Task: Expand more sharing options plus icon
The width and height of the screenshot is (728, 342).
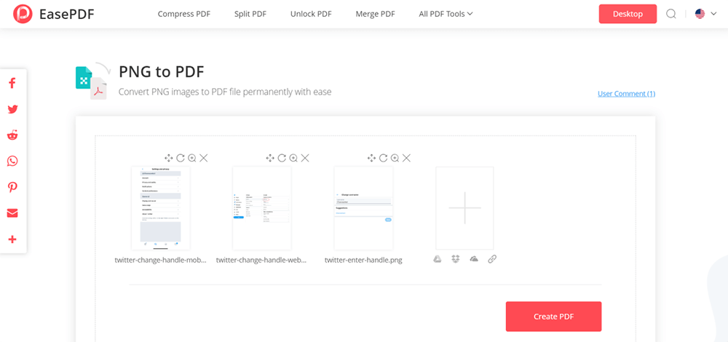Action: click(12, 239)
